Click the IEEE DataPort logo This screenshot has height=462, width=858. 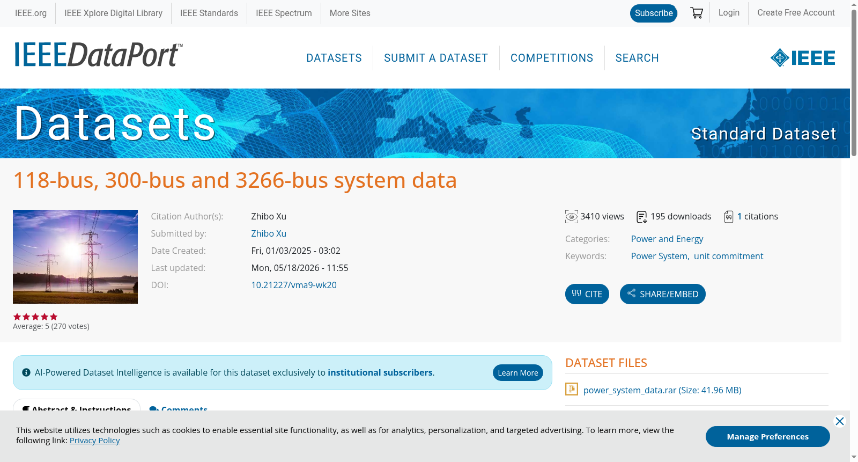(98, 55)
